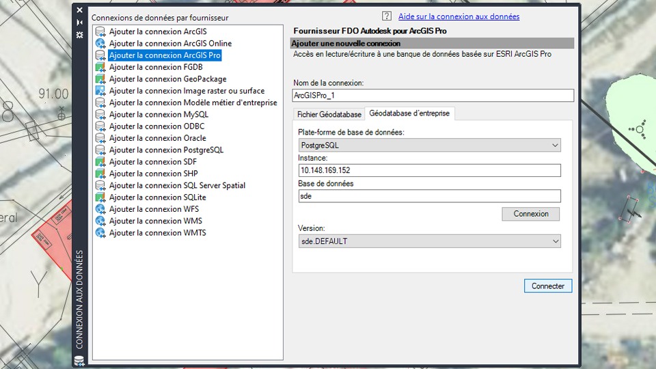Click the database icon at palette bottom
The image size is (656, 369).
click(x=79, y=361)
